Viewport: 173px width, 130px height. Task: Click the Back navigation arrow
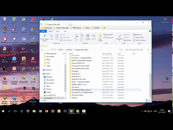(42, 50)
